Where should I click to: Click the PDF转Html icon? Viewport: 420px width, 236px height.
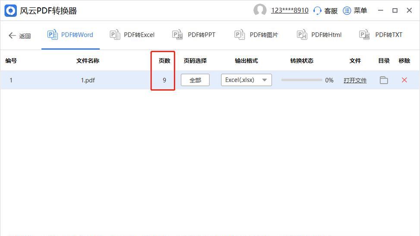[x=302, y=35]
